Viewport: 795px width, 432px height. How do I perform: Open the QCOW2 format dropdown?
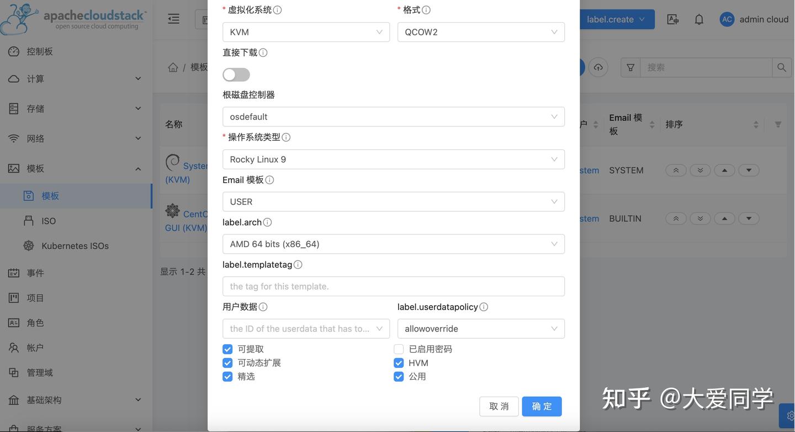click(481, 31)
